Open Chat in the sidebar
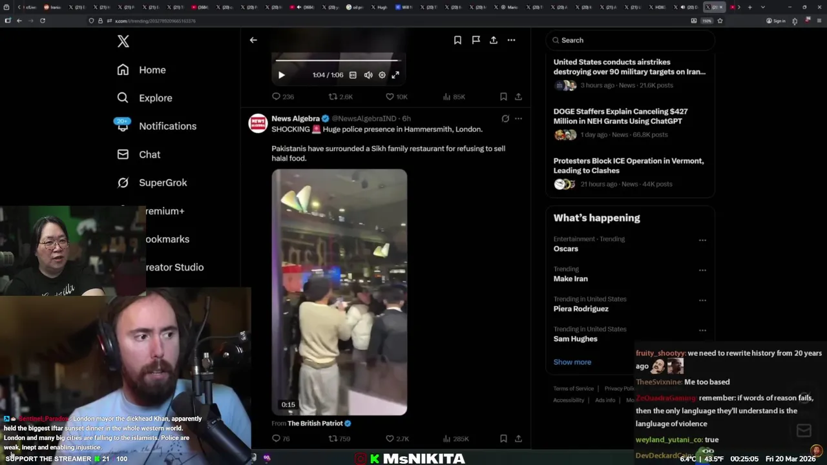 (138, 154)
